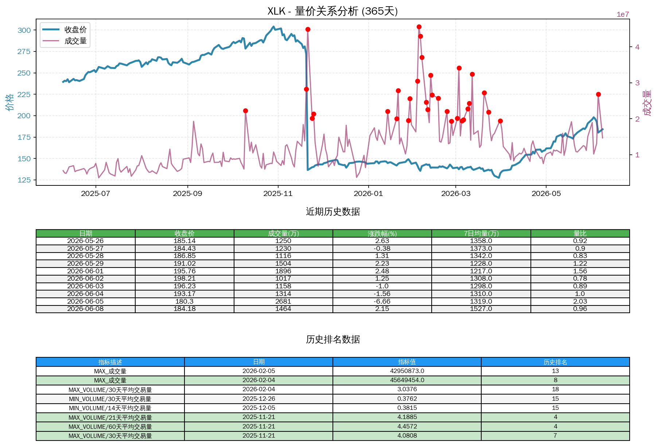
Task: Select the 4.4572 indicator value cell
Action: coord(407,427)
